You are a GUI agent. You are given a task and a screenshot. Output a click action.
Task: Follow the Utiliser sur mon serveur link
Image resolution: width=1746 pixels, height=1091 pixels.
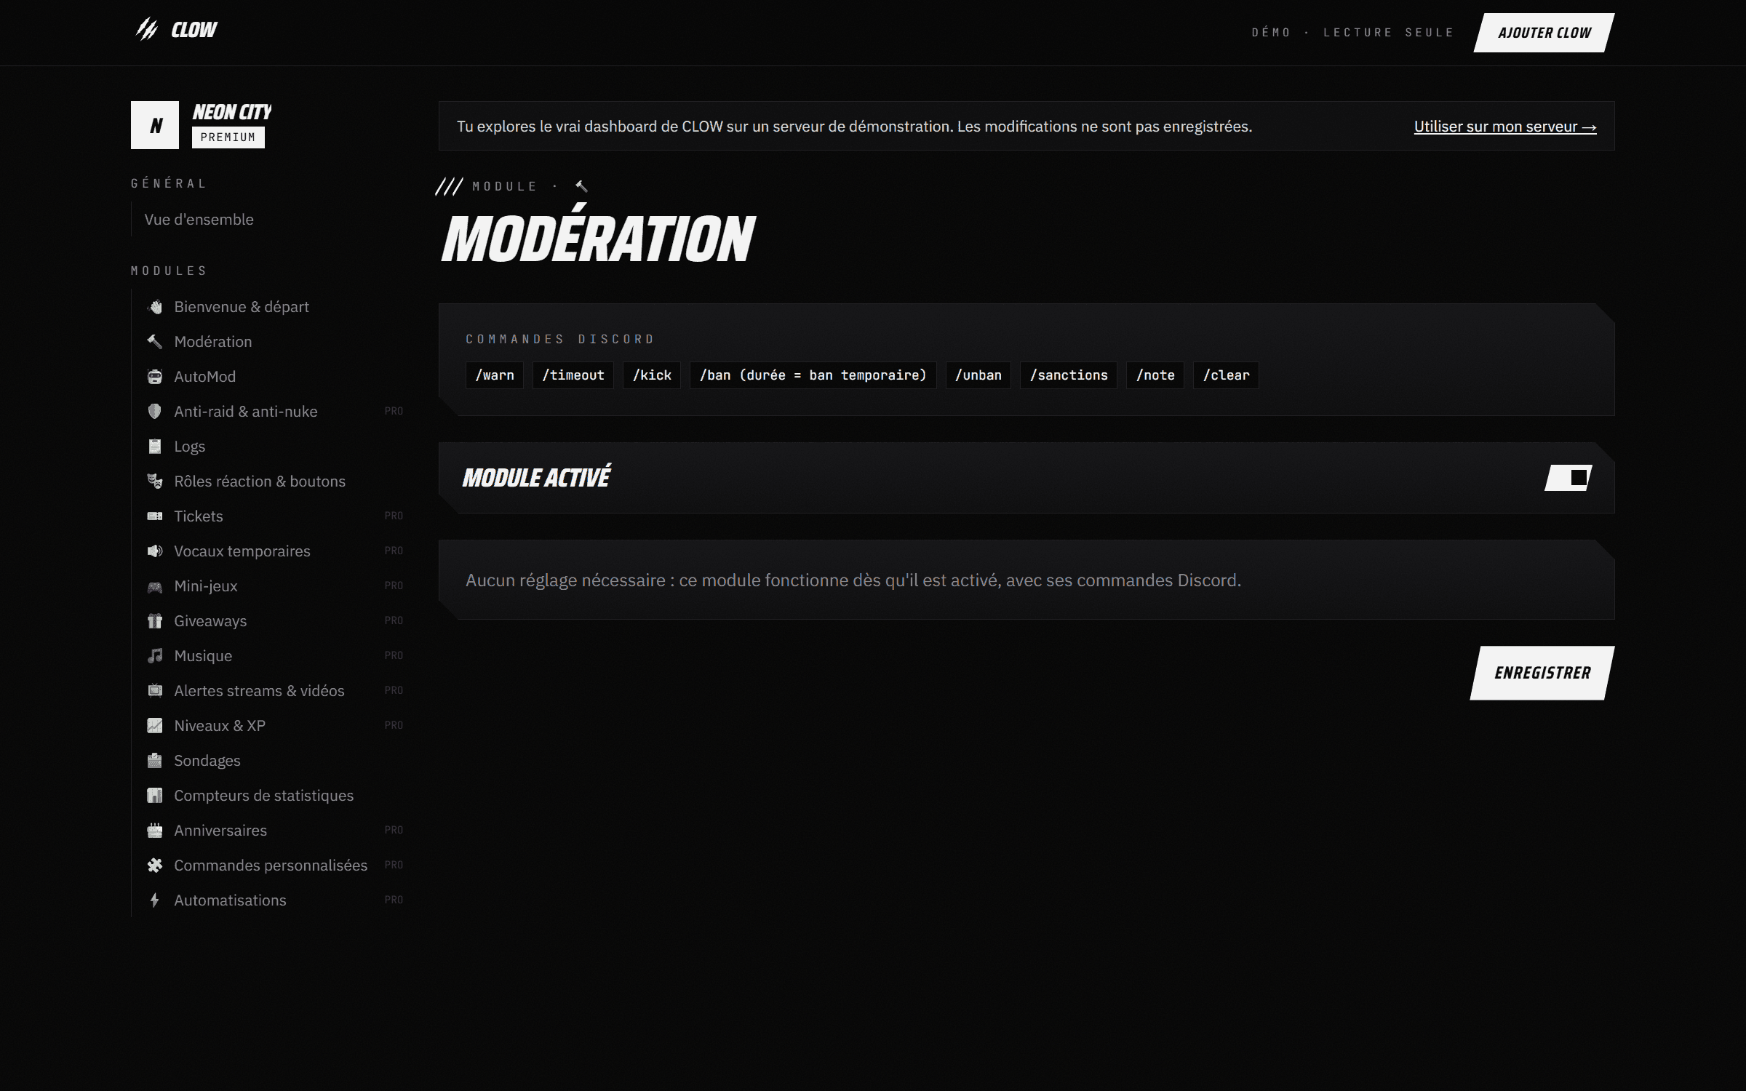pyautogui.click(x=1505, y=127)
